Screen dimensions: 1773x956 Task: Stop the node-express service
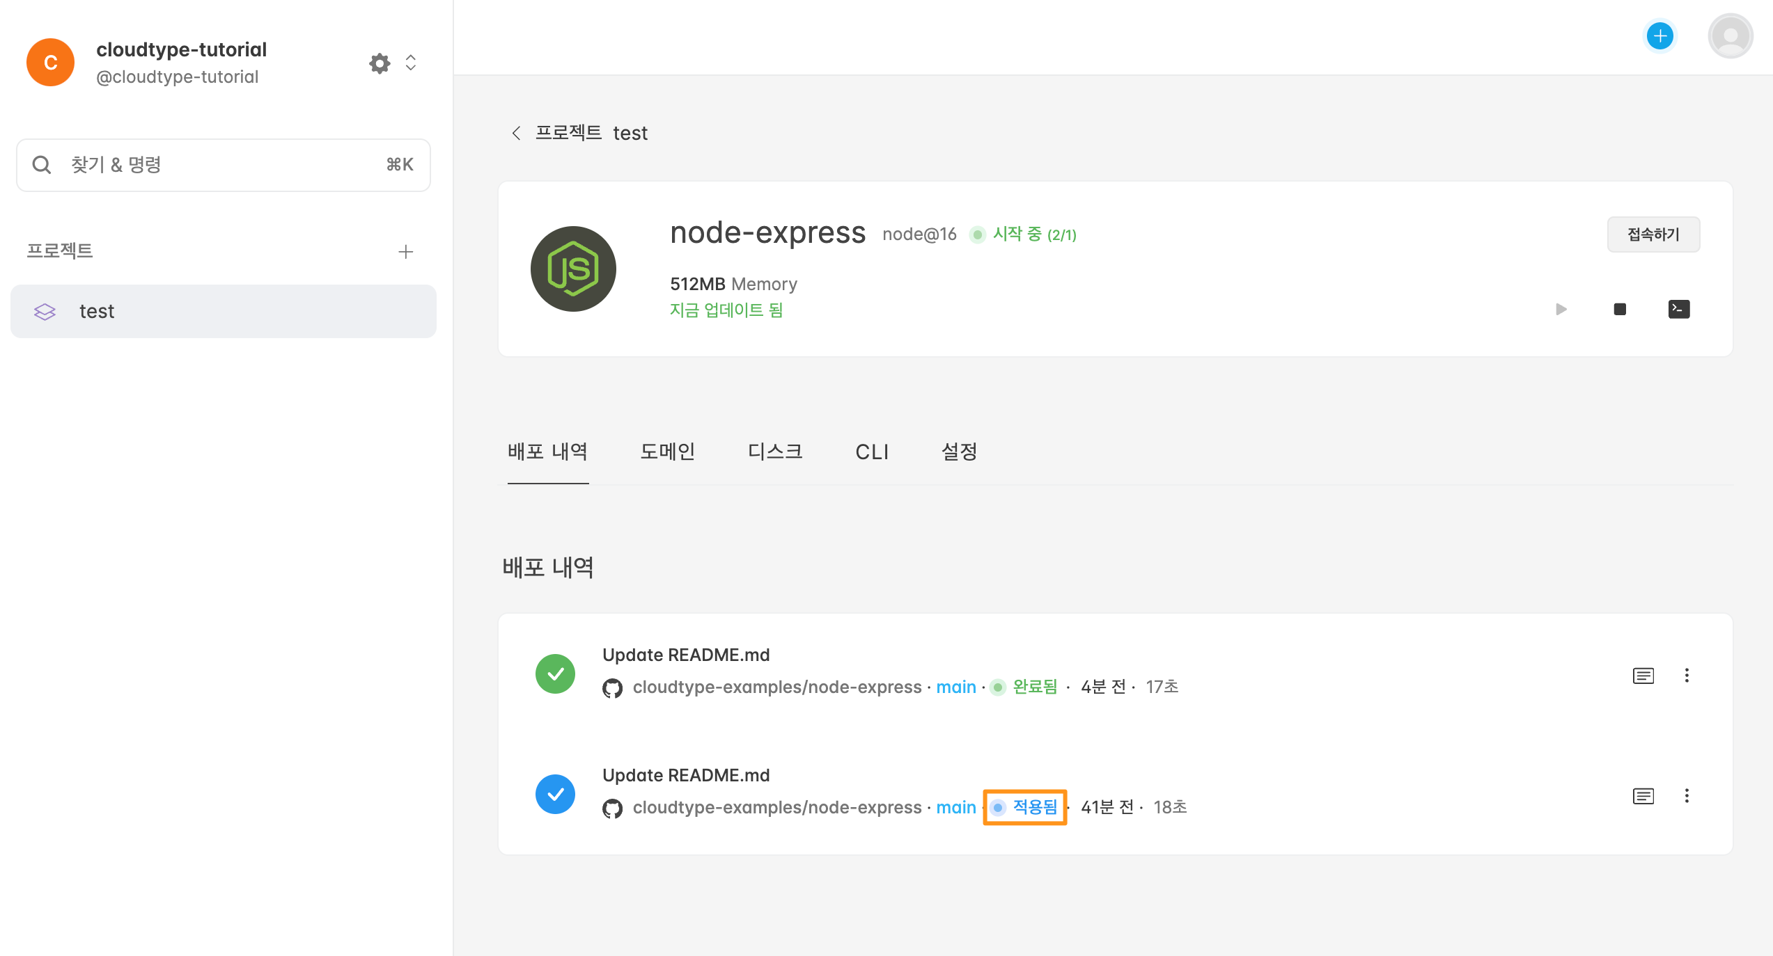click(x=1620, y=309)
